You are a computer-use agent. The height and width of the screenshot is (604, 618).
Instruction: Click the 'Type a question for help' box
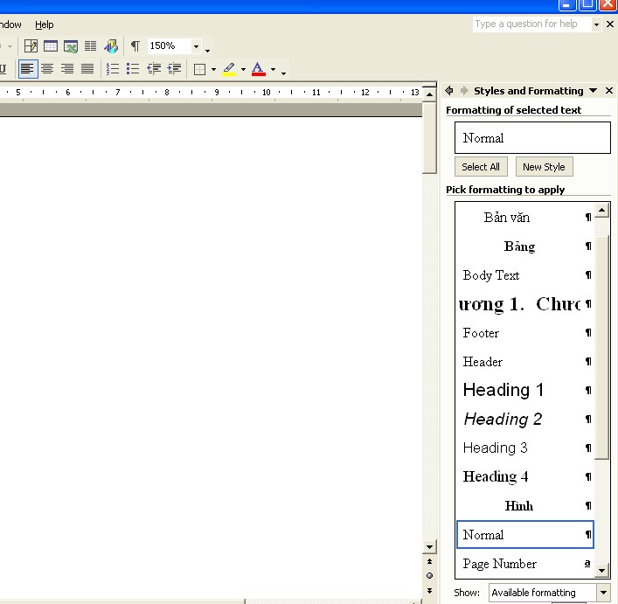point(532,24)
